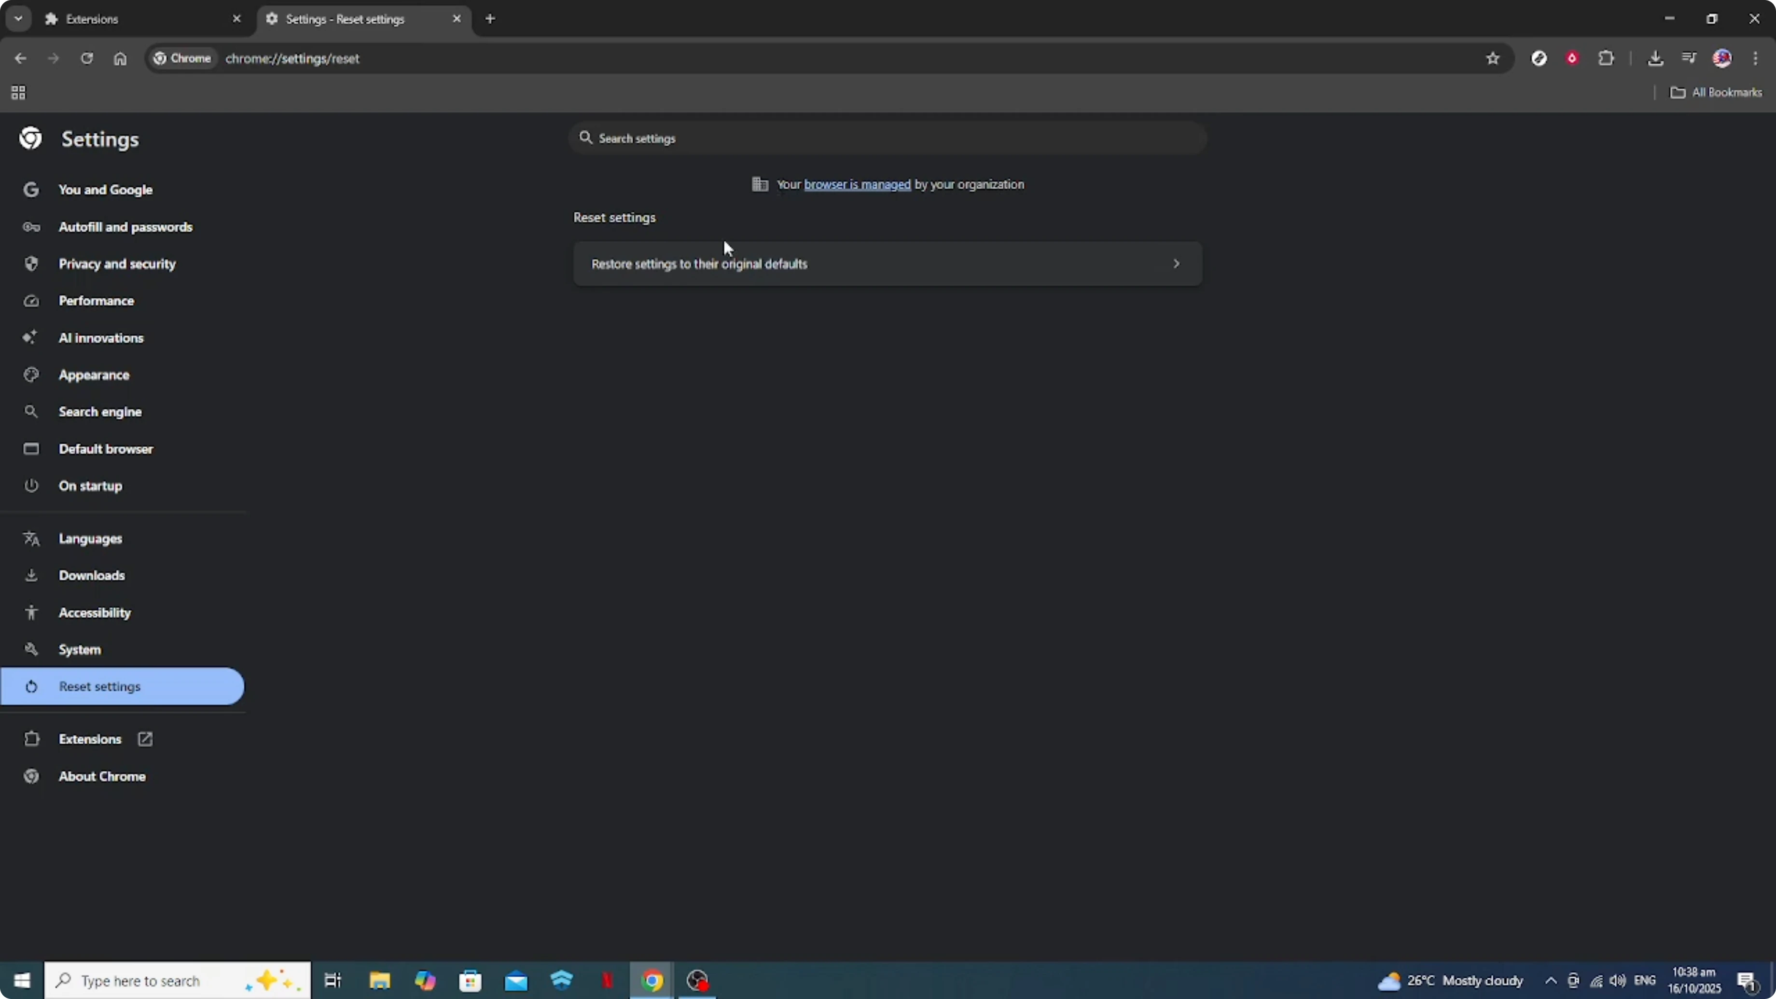Open the reading list media icon
Image resolution: width=1776 pixels, height=999 pixels.
click(x=1689, y=58)
